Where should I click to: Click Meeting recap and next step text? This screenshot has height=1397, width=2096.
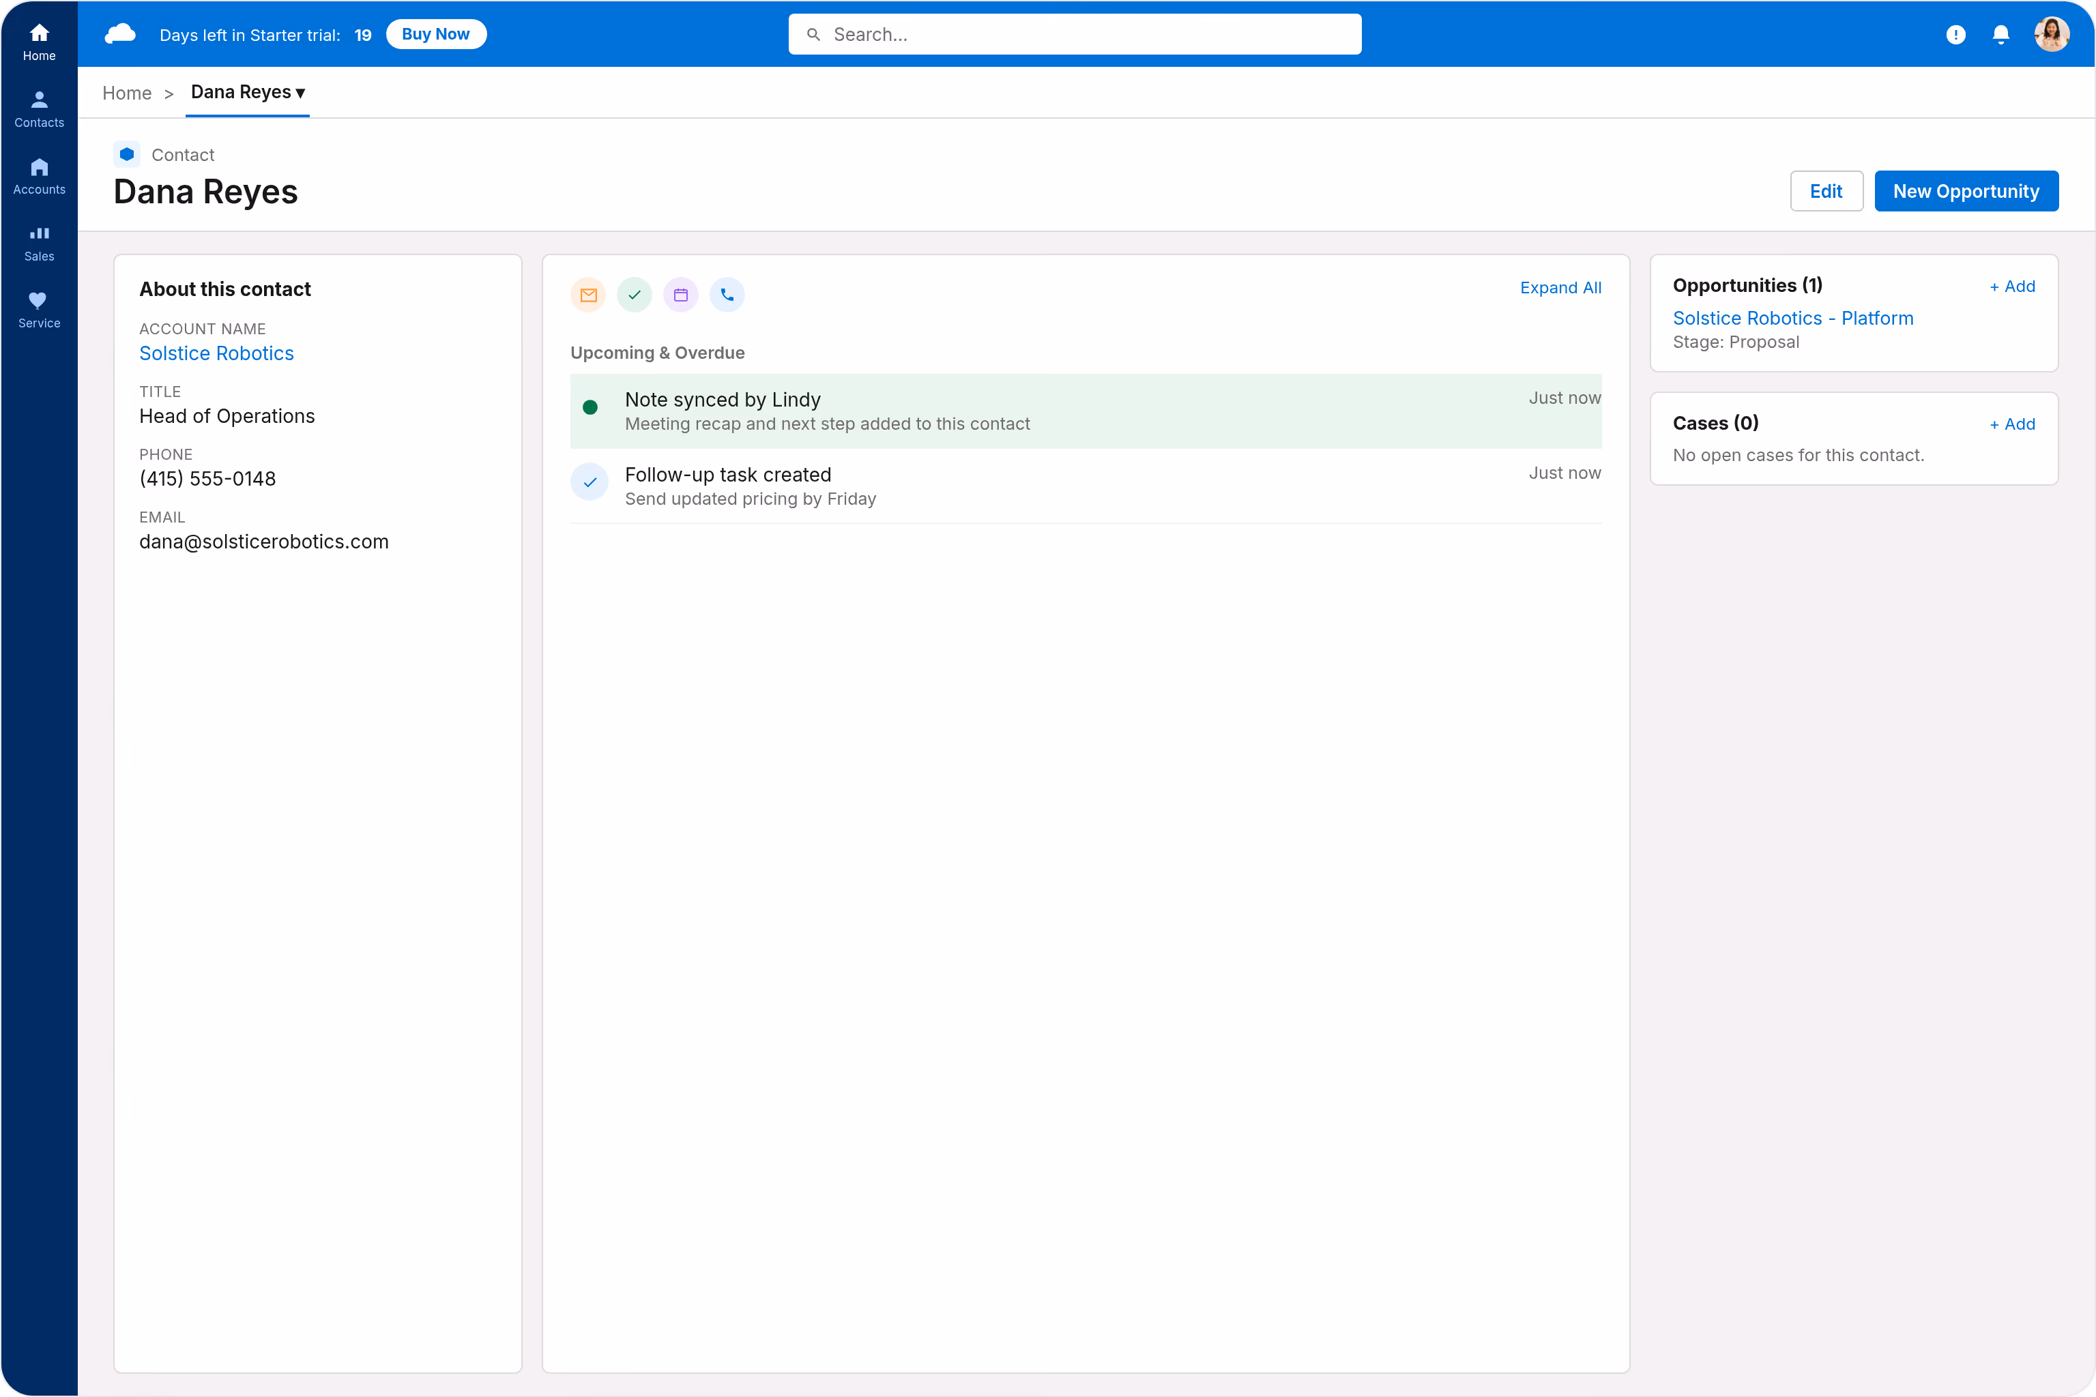click(x=828, y=424)
